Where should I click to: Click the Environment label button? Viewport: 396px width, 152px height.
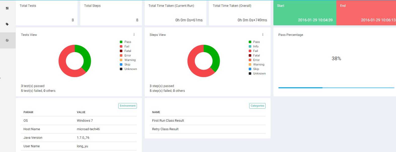(128, 106)
